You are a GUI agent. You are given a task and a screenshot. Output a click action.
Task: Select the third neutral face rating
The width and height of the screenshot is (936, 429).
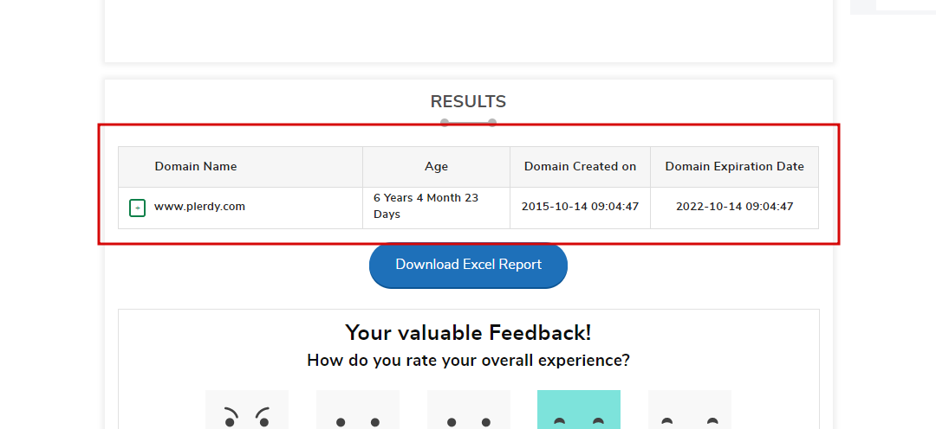[x=469, y=410]
